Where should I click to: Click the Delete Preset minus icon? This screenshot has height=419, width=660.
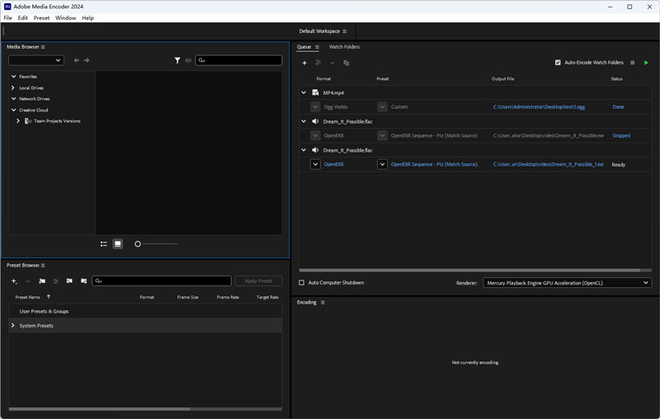click(28, 281)
